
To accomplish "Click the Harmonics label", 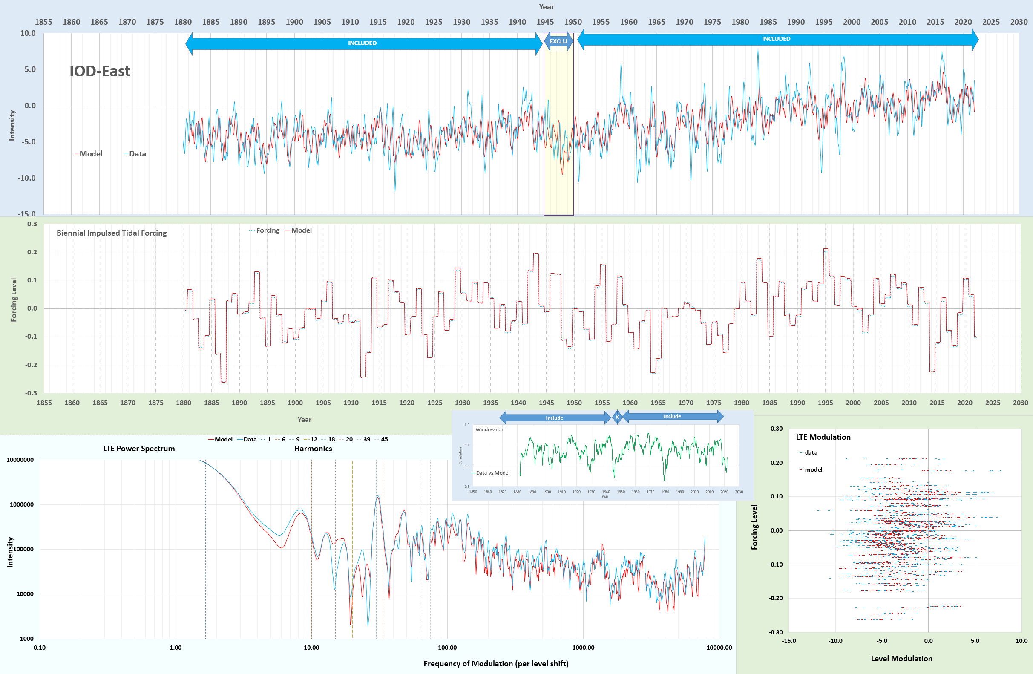I will [313, 449].
